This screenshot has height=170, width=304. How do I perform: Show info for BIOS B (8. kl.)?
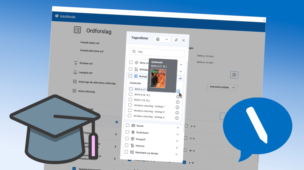pyautogui.click(x=178, y=97)
